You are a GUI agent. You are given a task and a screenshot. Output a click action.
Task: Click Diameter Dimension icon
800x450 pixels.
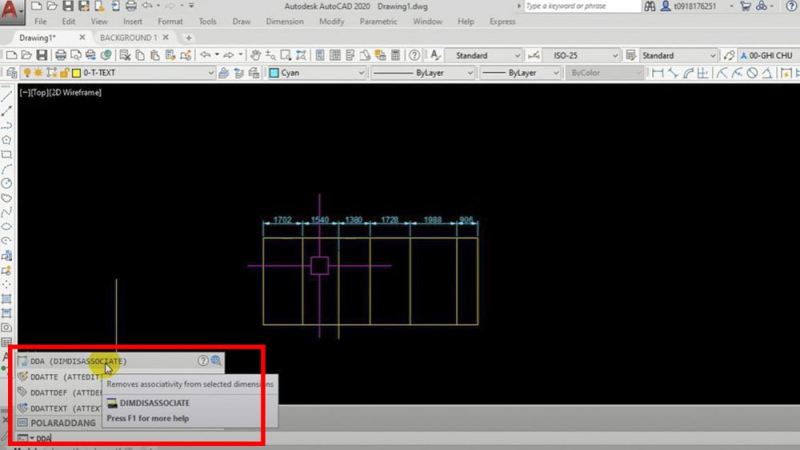point(752,73)
